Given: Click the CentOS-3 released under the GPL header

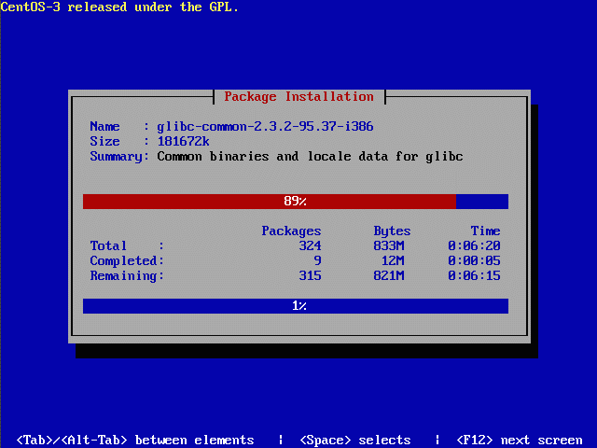Looking at the screenshot, I should (x=119, y=7).
